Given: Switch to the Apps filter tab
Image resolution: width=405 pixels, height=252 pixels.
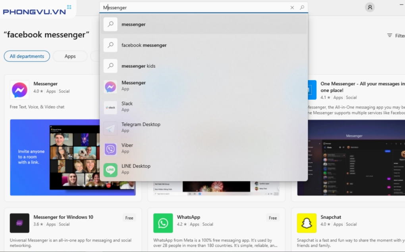Looking at the screenshot, I should [x=70, y=56].
